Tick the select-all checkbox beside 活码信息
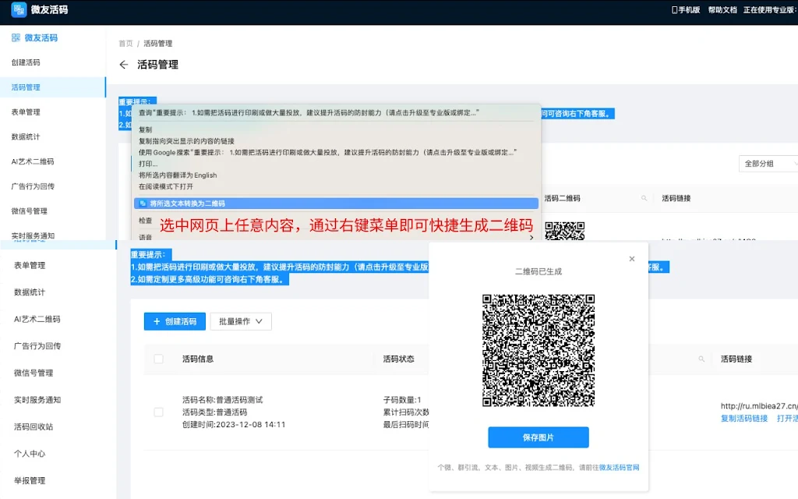This screenshot has height=499, width=798. pyautogui.click(x=159, y=359)
